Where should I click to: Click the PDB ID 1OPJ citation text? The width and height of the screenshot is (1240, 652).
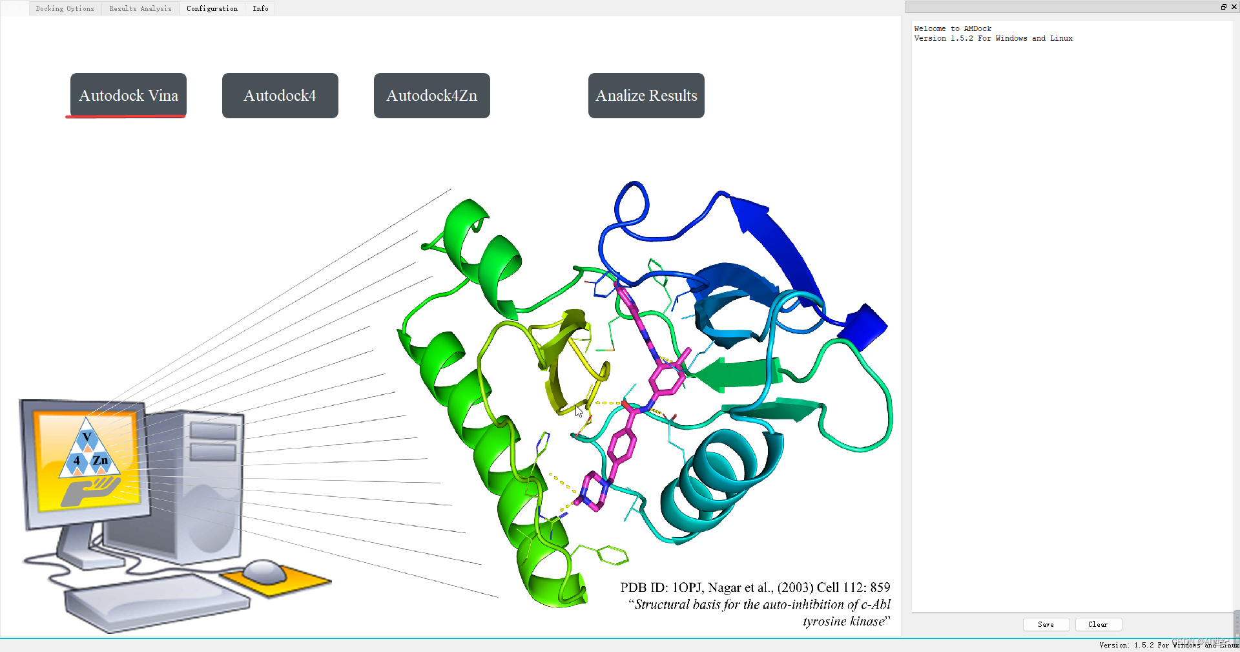click(755, 587)
